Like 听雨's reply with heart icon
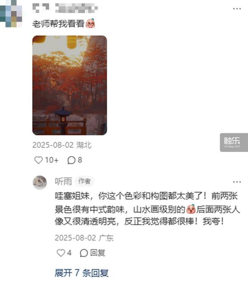248x285 pixels. pyautogui.click(x=61, y=253)
